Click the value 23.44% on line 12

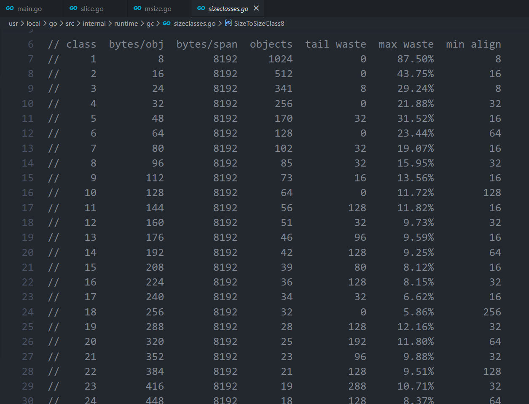coord(415,133)
